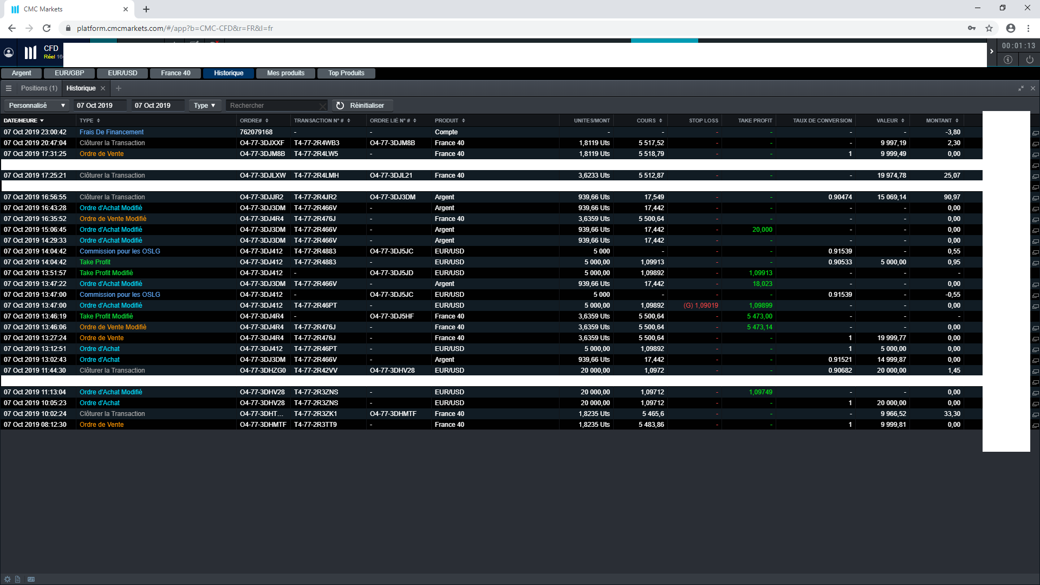
Task: Open the France 40 layout tab
Action: pos(175,73)
